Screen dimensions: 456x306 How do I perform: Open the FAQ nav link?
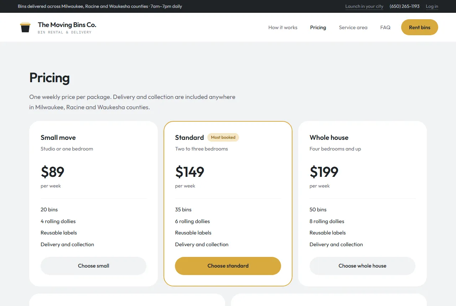click(385, 27)
